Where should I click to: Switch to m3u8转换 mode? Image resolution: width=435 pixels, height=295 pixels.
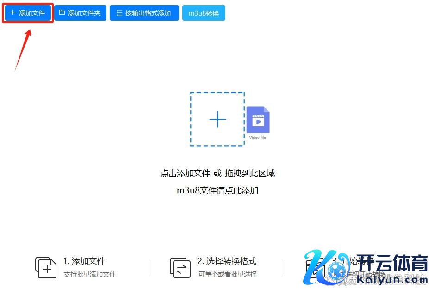[204, 13]
